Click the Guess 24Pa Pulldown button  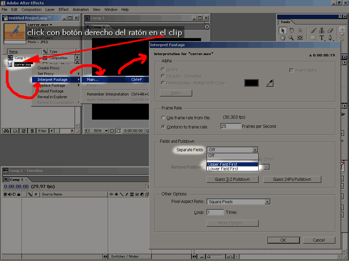point(292,179)
